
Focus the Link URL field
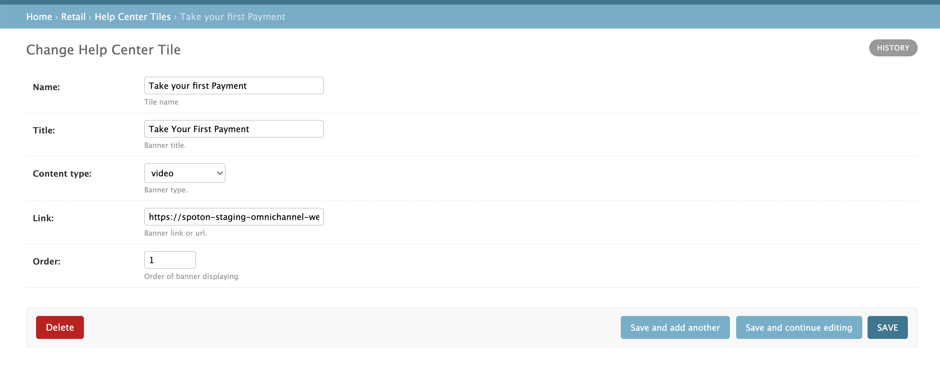234,217
